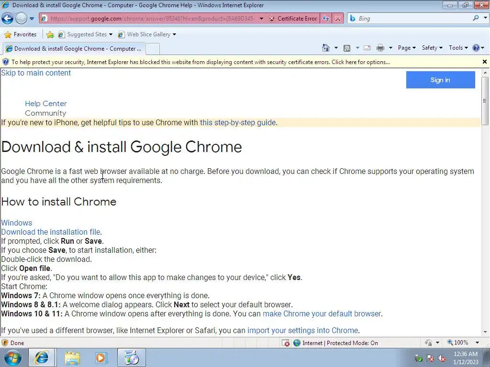The width and height of the screenshot is (490, 367).
Task: Click the status bar shield icon beside Done
Action: pyautogui.click(x=5, y=343)
